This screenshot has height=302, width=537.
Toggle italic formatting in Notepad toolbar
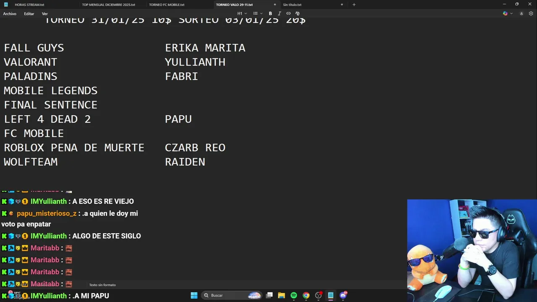click(279, 13)
